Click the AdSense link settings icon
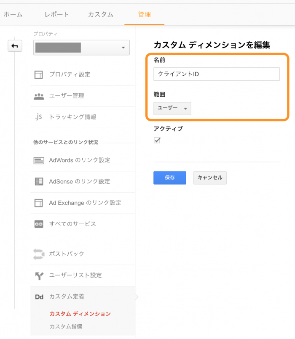This screenshot has height=339, width=295. coord(39,181)
